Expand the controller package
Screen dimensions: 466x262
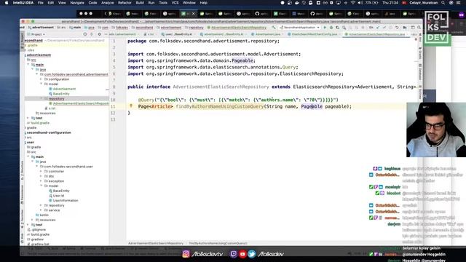click(x=41, y=171)
